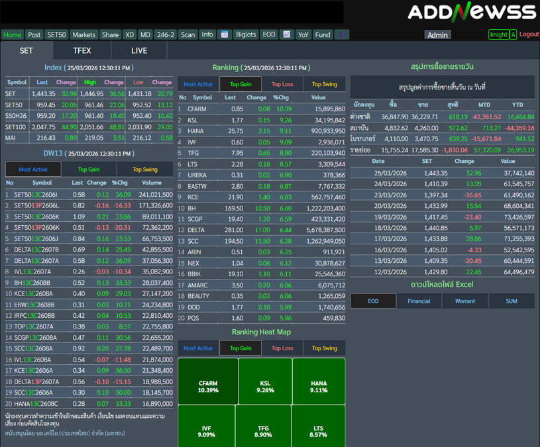
Task: Switch to the TFEX tab
Action: [81, 50]
